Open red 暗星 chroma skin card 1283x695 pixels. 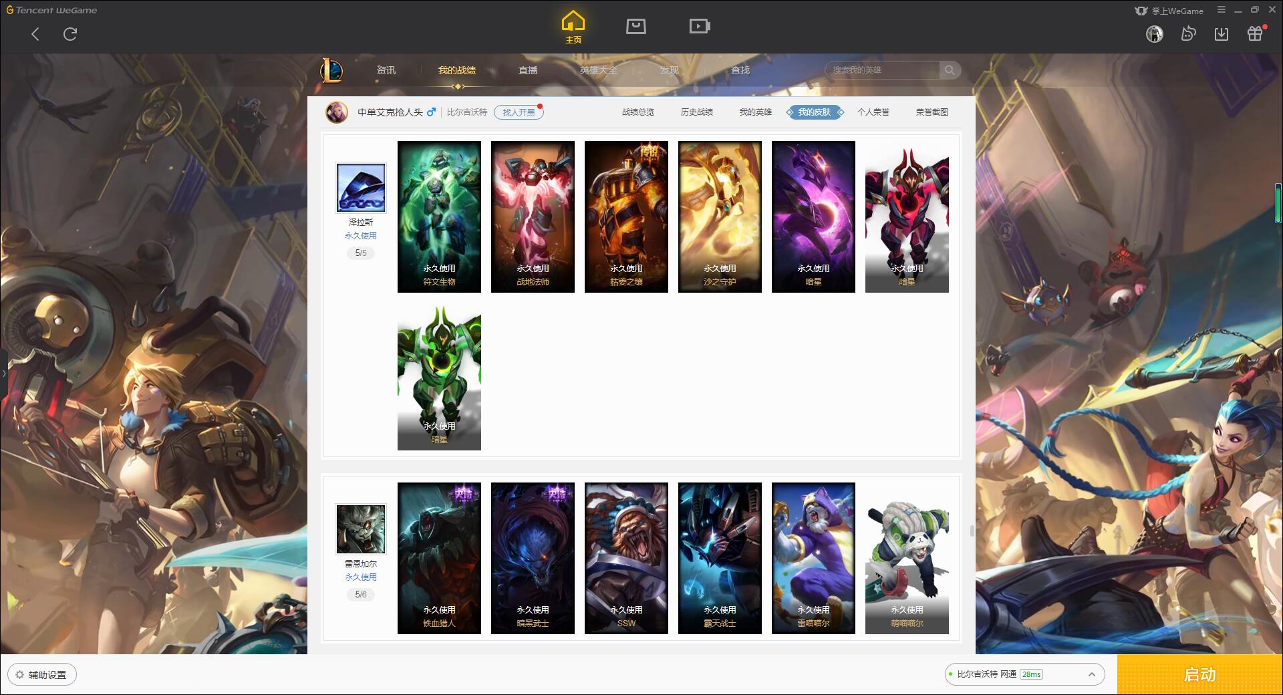point(907,217)
